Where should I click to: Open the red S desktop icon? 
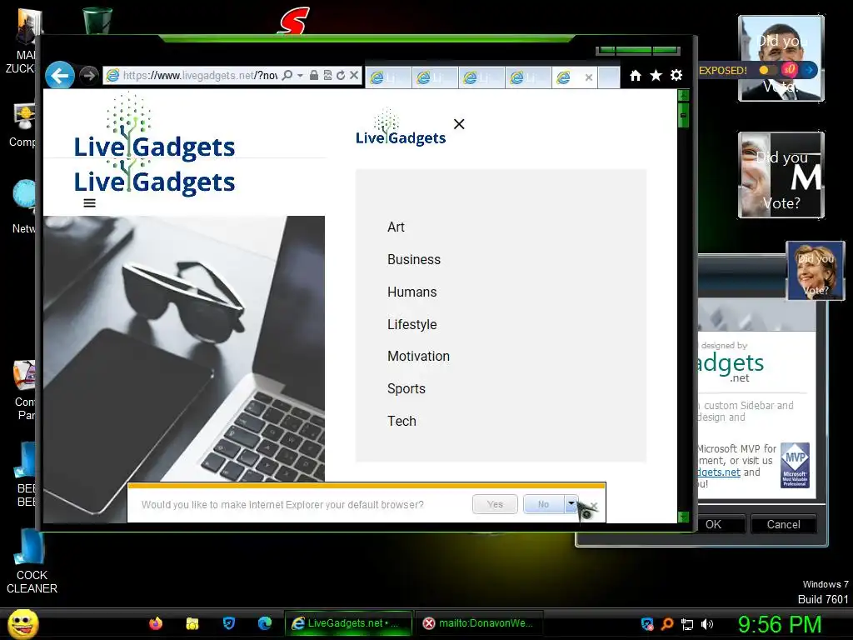[294, 21]
